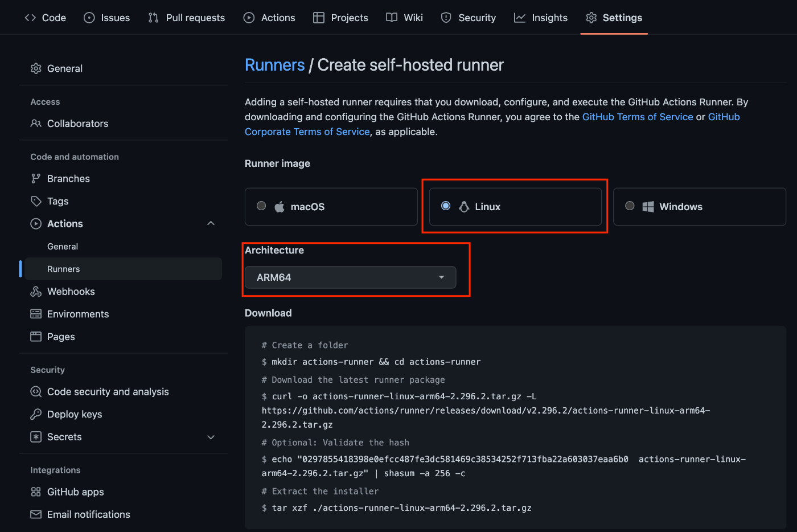Open the GitHub Terms of Service link
This screenshot has height=532, width=797.
[638, 117]
